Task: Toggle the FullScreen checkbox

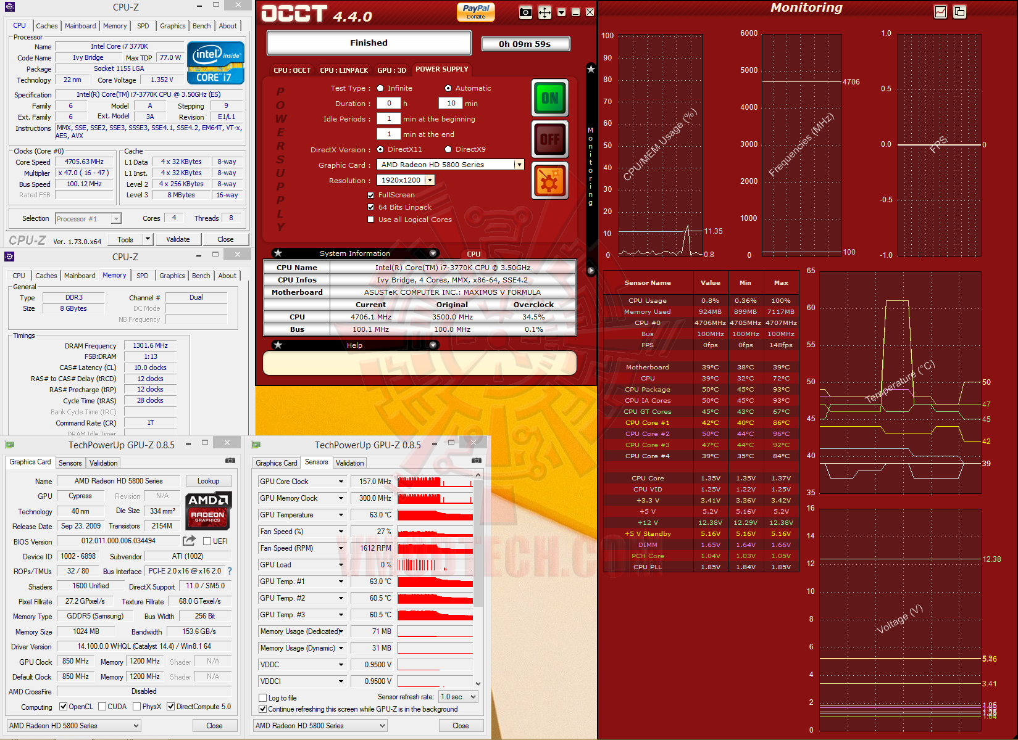Action: pyautogui.click(x=370, y=195)
